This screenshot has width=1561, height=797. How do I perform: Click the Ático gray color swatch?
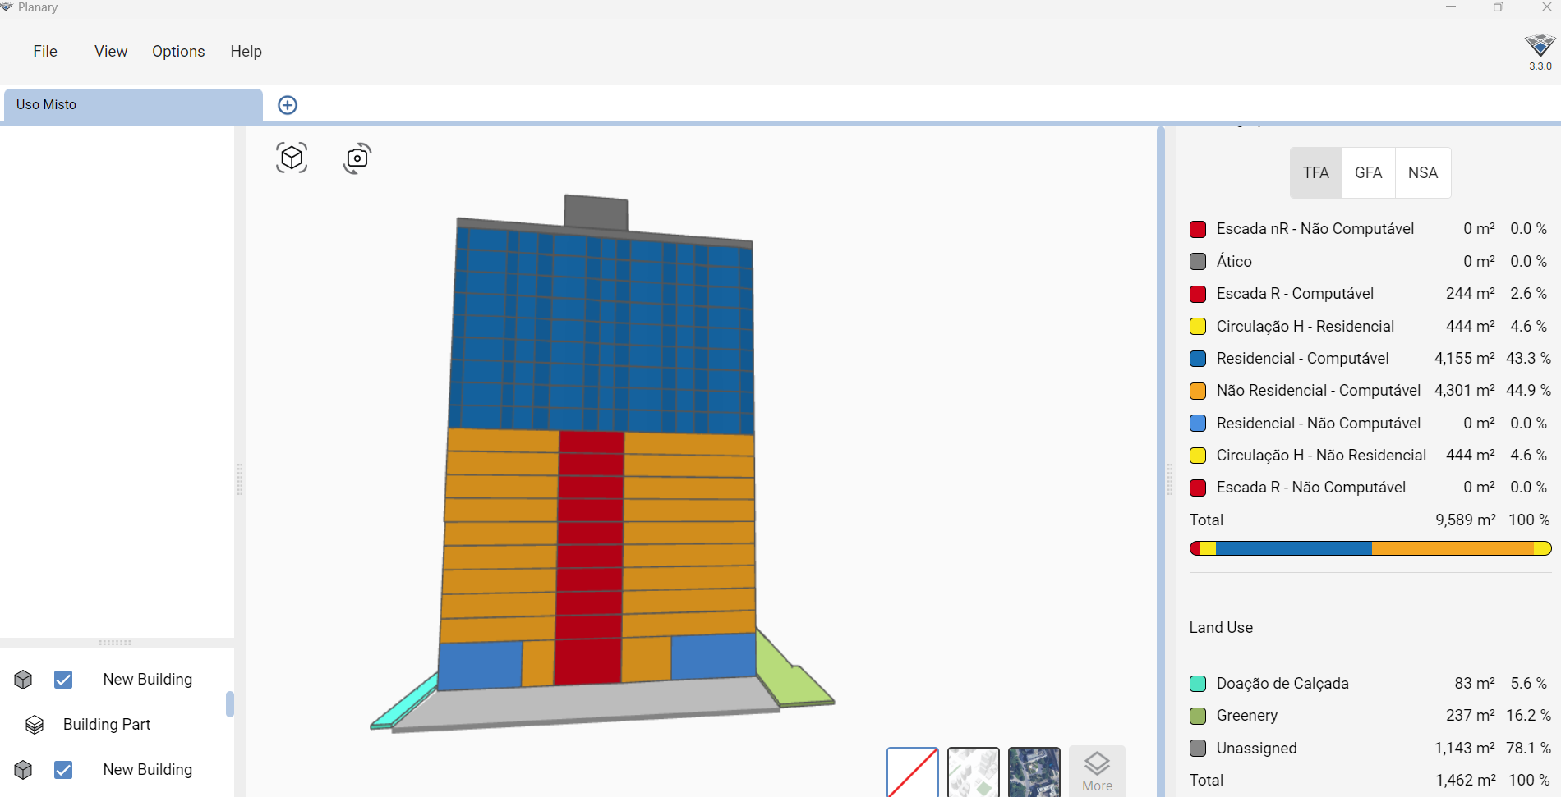coord(1198,262)
